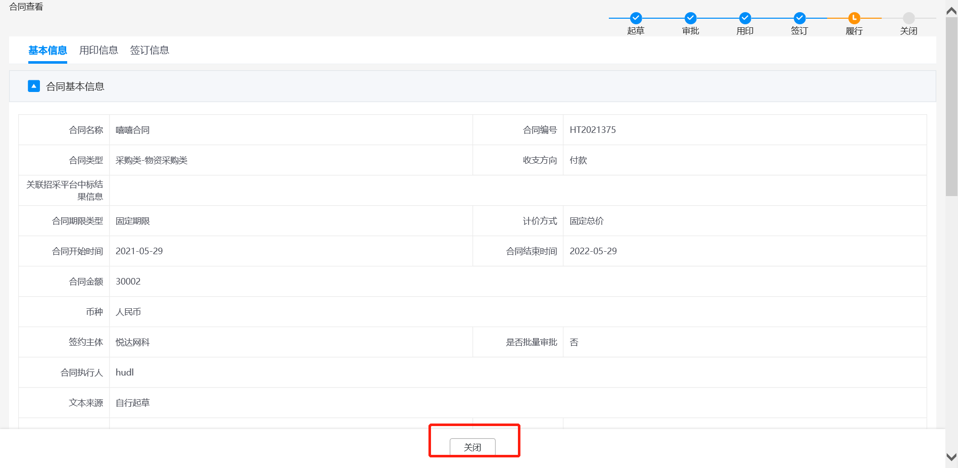Click the contract amount 30002 value
958x468 pixels.
(x=128, y=282)
